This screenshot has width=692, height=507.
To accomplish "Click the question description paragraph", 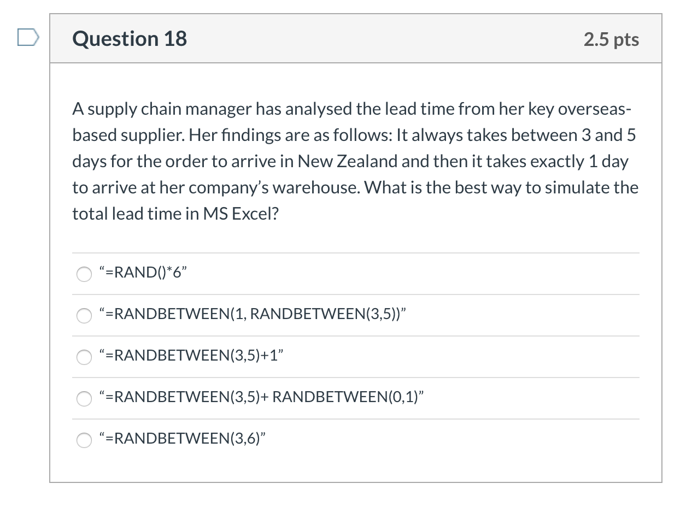I will (354, 161).
